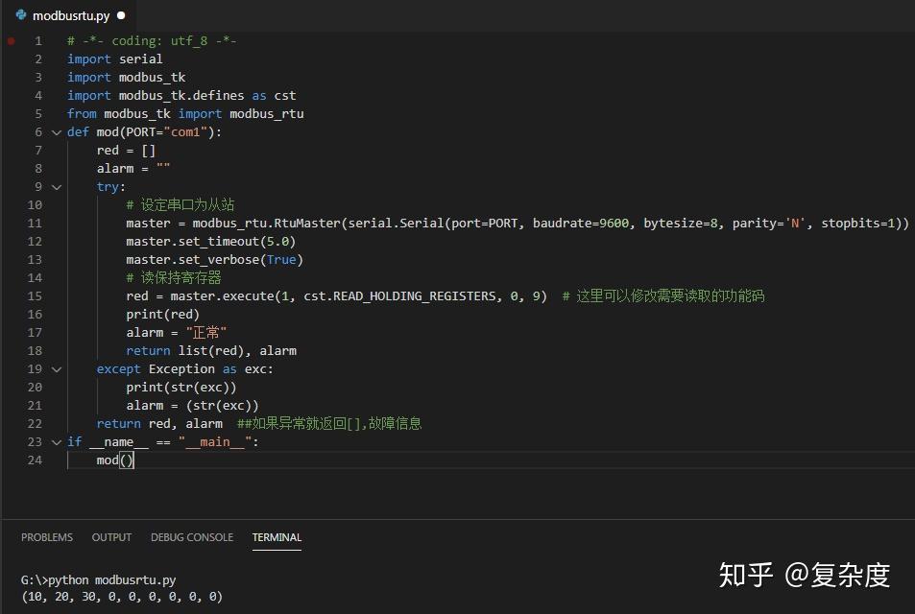This screenshot has width=915, height=614.
Task: Click the unsaved changes dot on the tab
Action: click(122, 15)
